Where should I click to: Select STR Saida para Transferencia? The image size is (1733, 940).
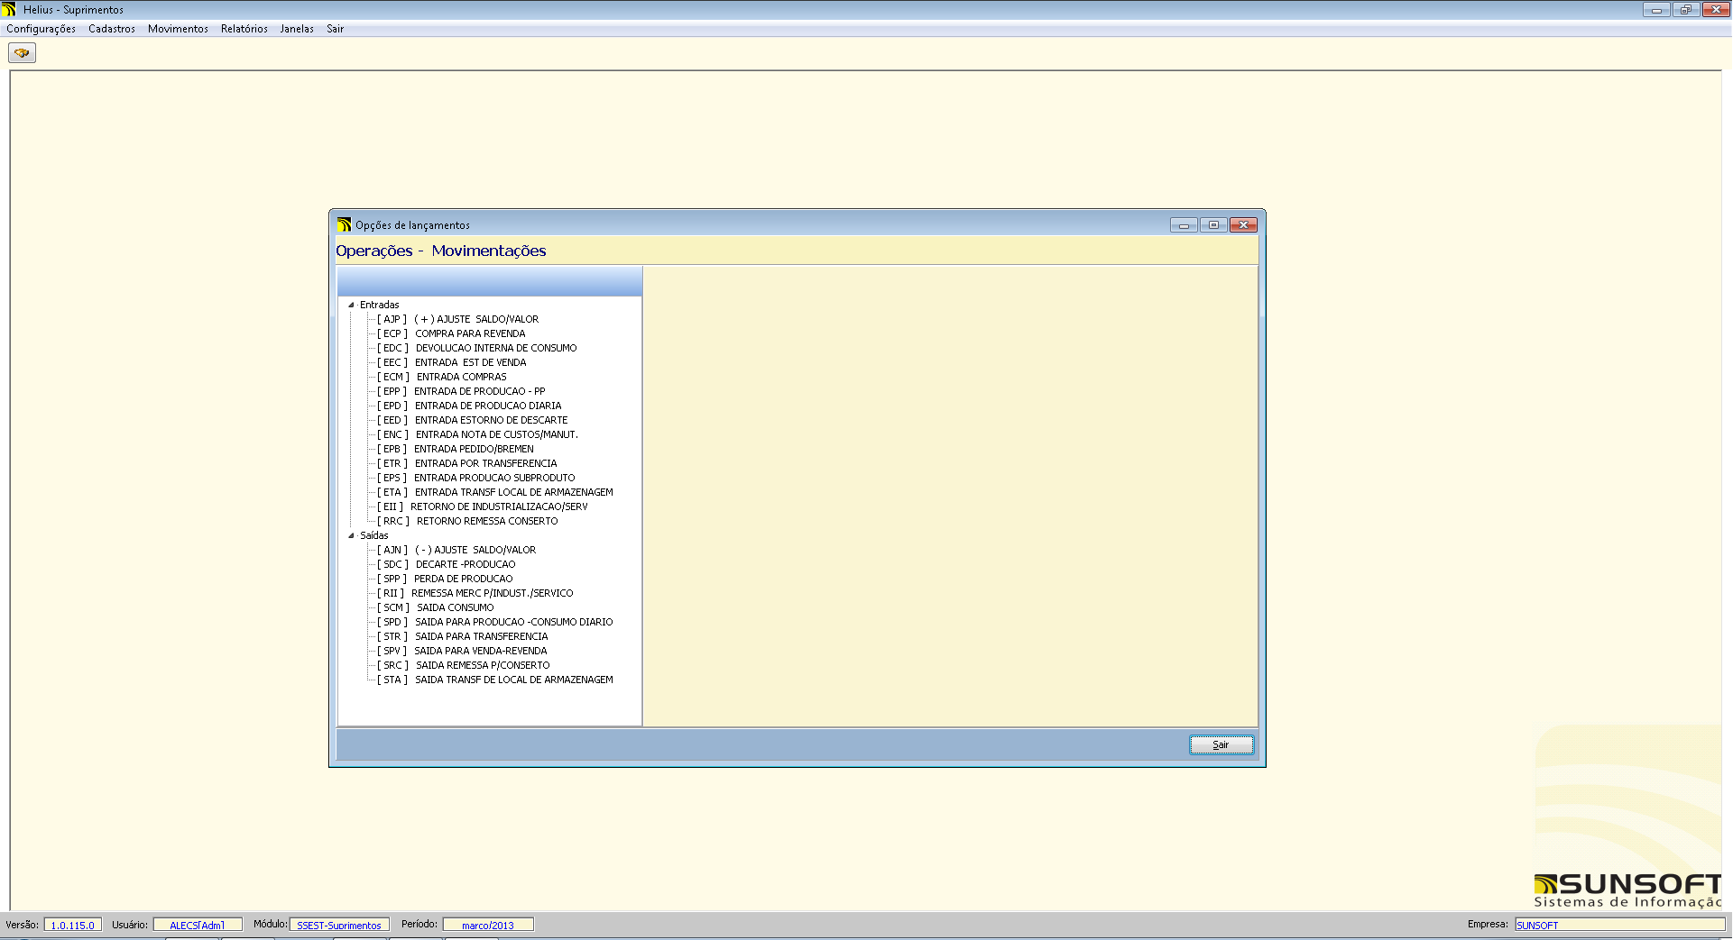point(480,636)
